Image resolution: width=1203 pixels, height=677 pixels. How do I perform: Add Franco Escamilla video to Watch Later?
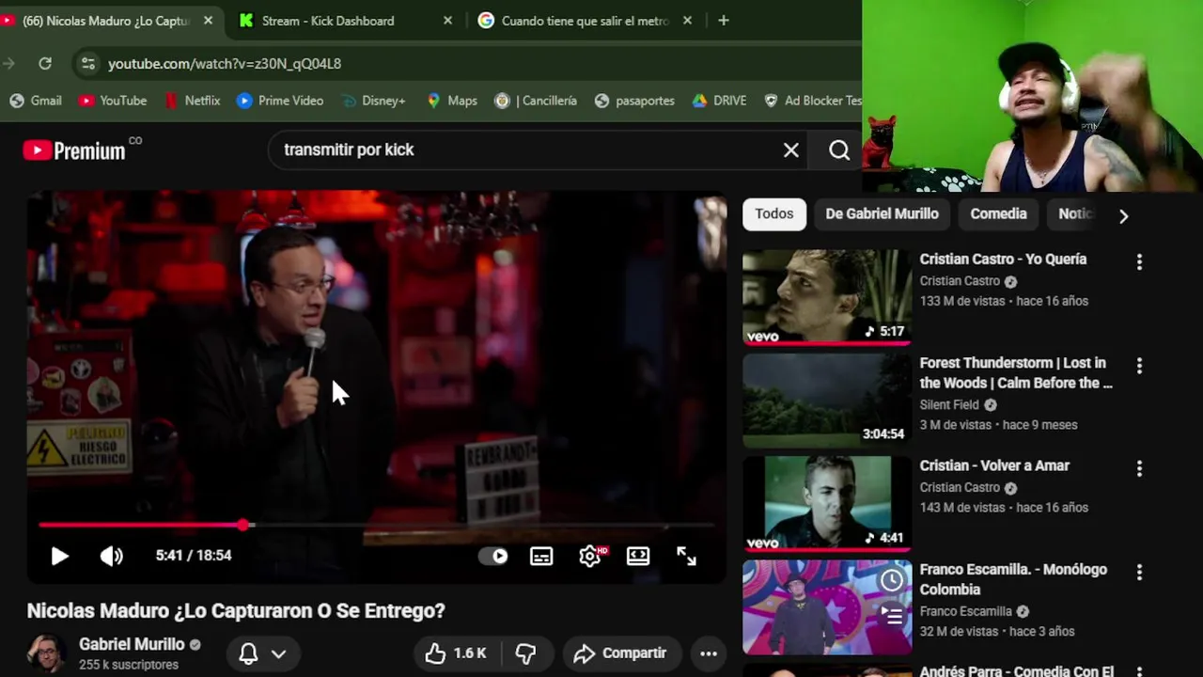pos(891,580)
